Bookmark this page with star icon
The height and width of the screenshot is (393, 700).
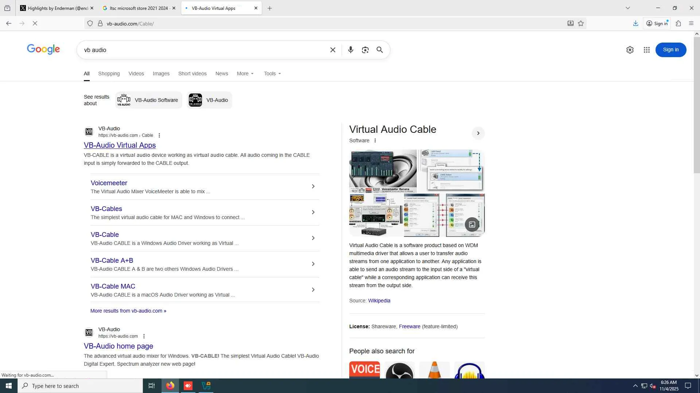pos(581,23)
